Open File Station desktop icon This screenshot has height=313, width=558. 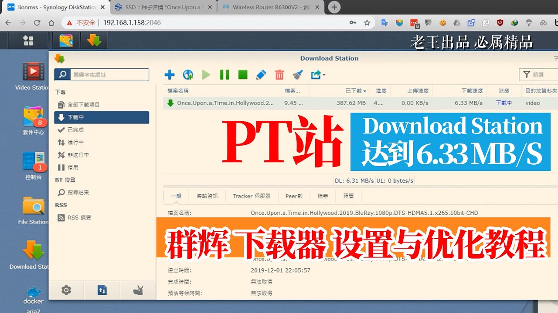tap(33, 211)
